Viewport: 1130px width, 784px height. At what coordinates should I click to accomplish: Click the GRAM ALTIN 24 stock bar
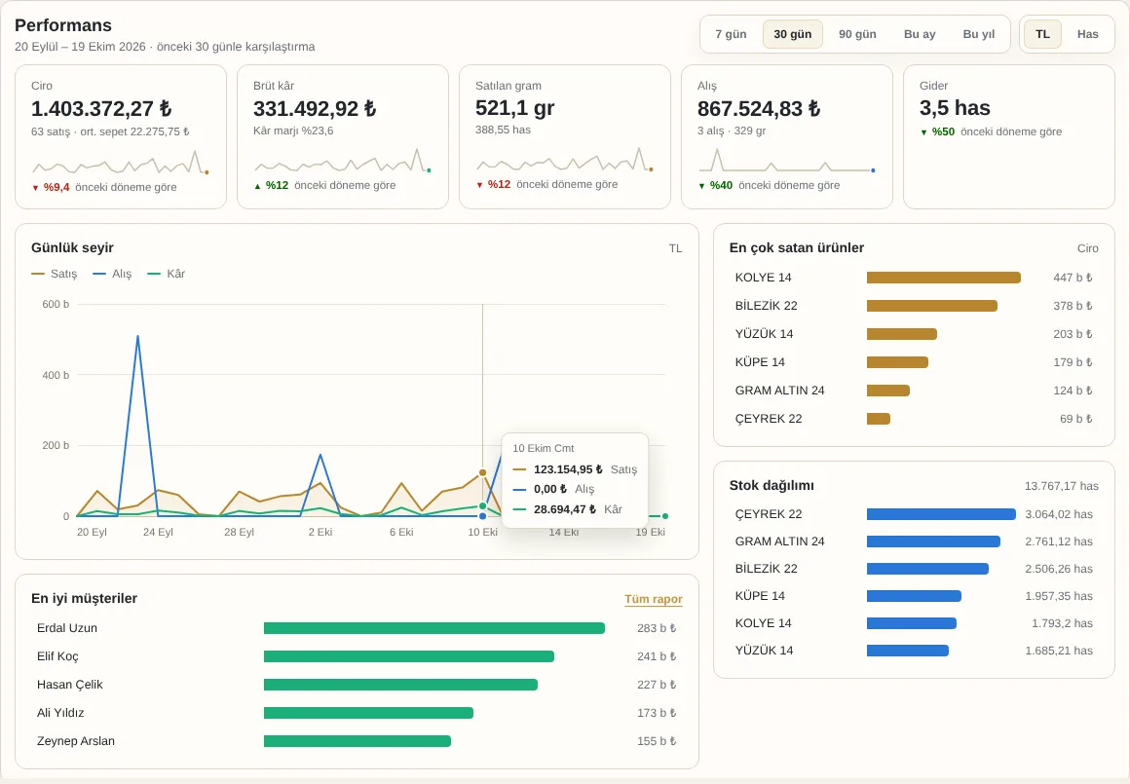click(x=933, y=541)
